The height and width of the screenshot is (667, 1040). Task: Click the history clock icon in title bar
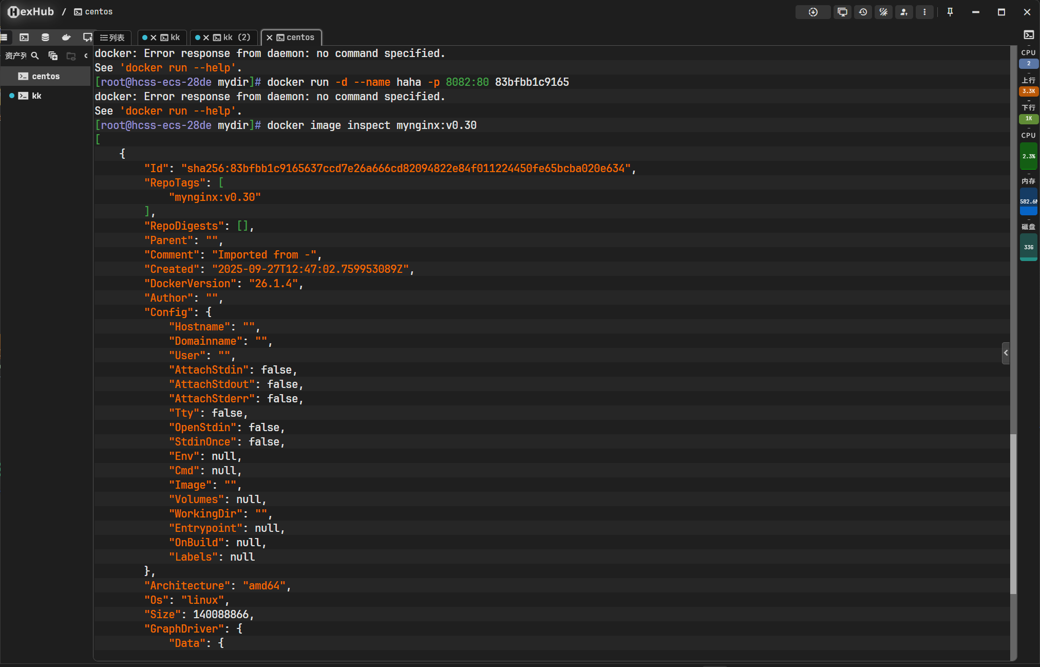[863, 12]
